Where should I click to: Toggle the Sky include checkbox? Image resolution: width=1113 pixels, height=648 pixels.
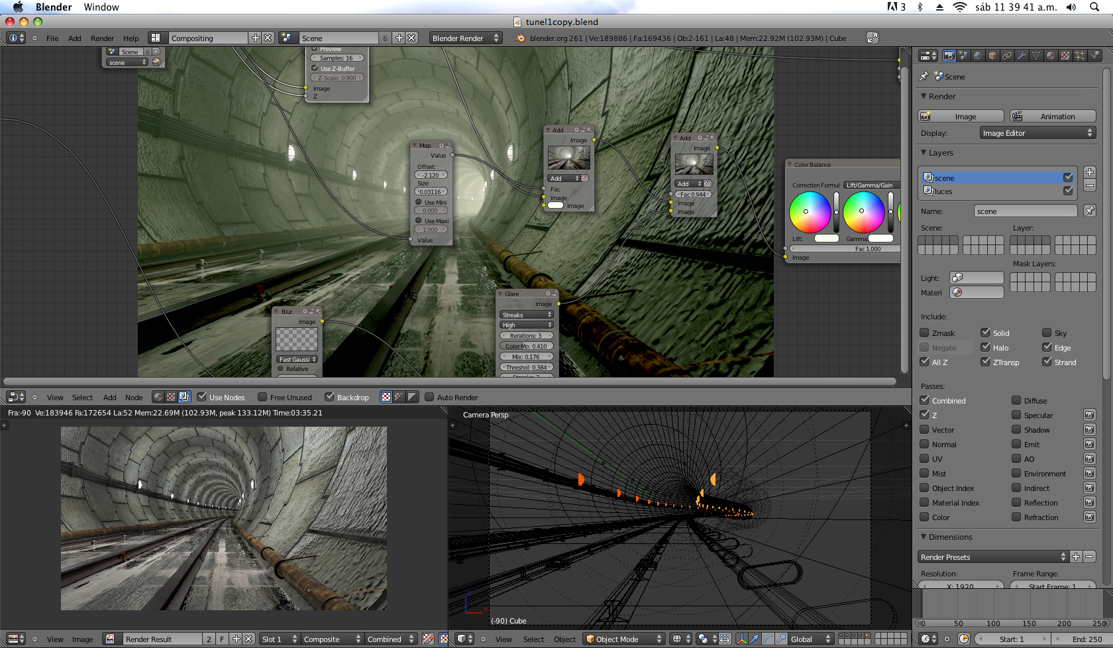tap(1047, 333)
